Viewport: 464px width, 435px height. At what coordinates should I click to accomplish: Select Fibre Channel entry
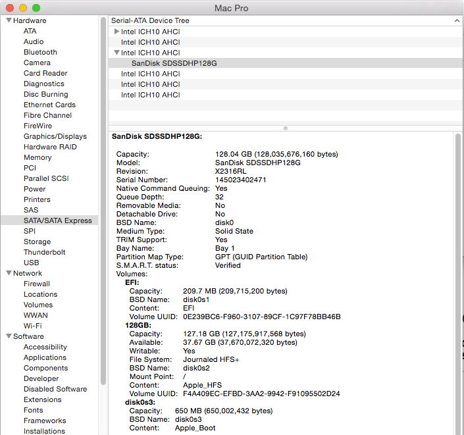tap(47, 115)
